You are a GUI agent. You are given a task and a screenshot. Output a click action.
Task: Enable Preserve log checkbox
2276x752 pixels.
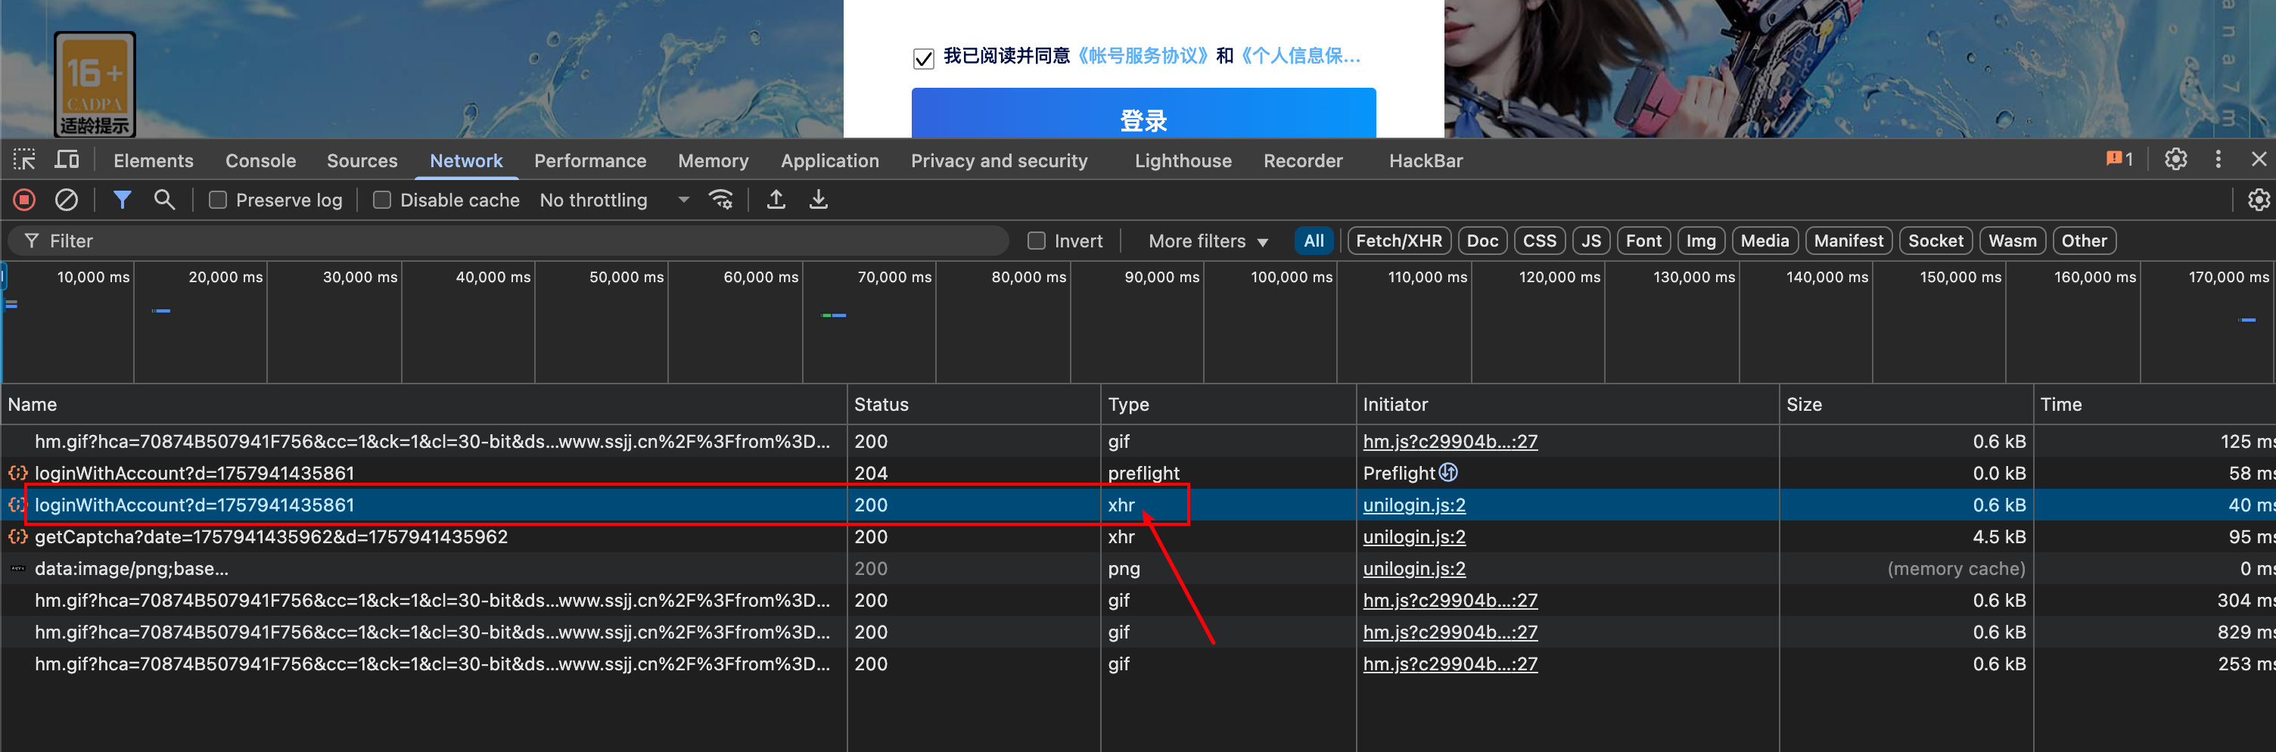point(217,200)
